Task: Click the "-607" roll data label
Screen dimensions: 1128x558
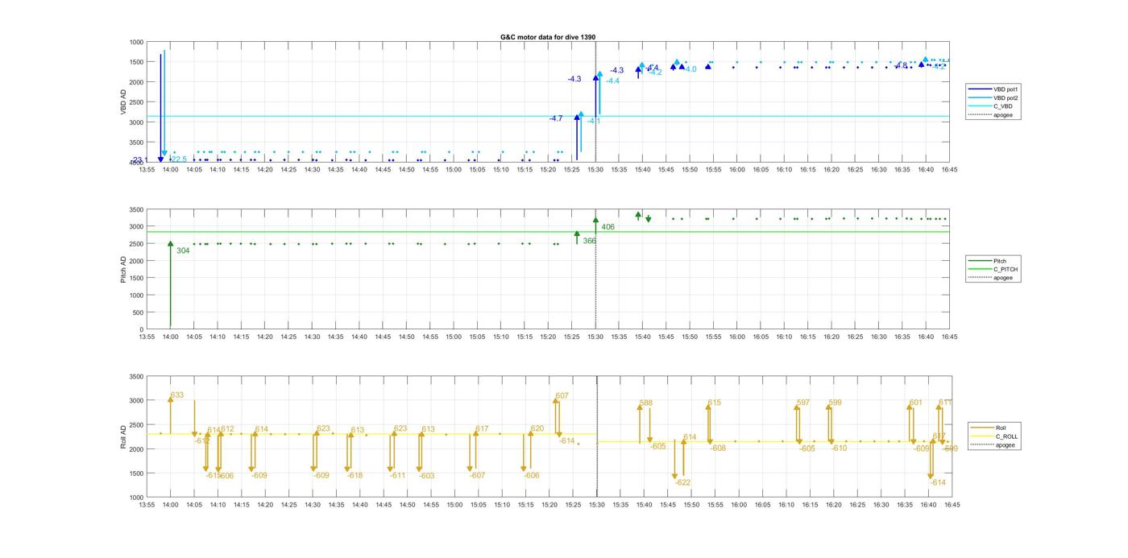Action: (478, 476)
